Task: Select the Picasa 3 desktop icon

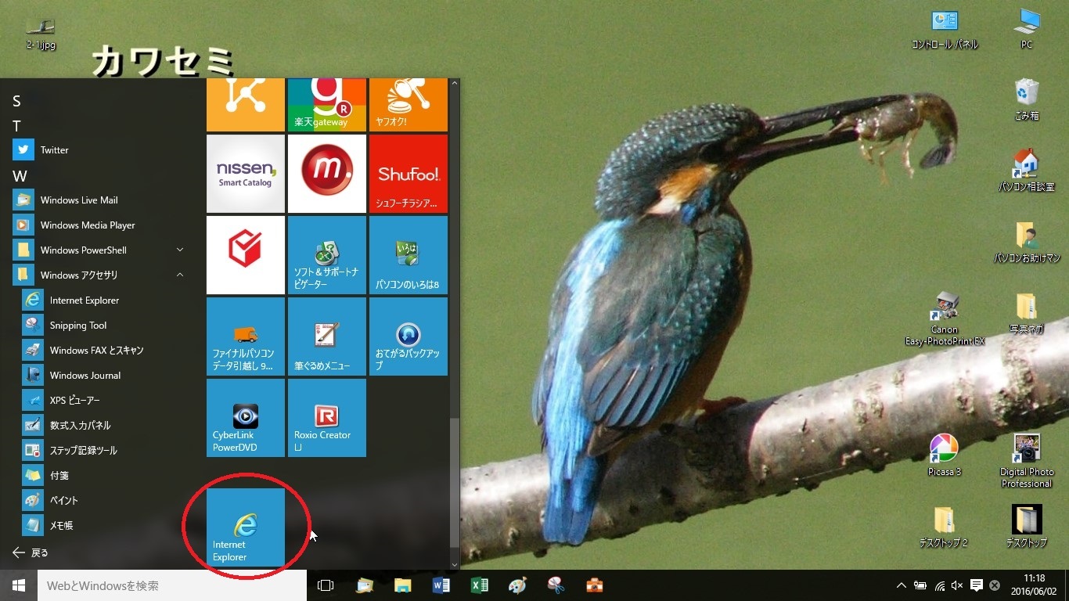Action: (x=945, y=455)
